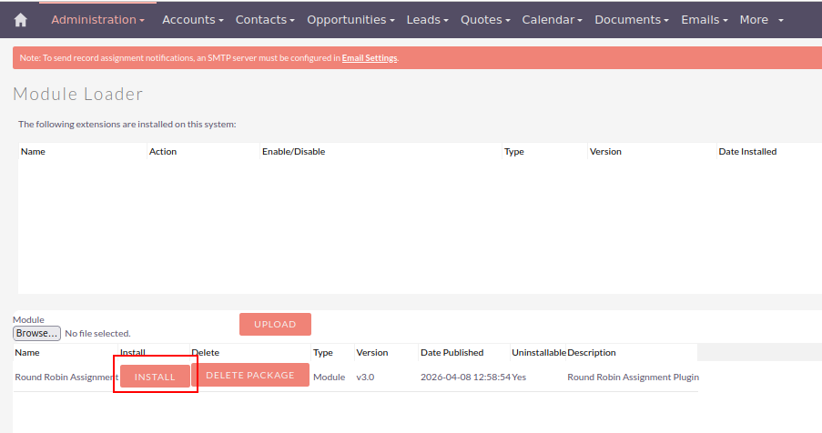This screenshot has height=433, width=822.
Task: Click the Version header of installed extensions
Action: tap(605, 152)
